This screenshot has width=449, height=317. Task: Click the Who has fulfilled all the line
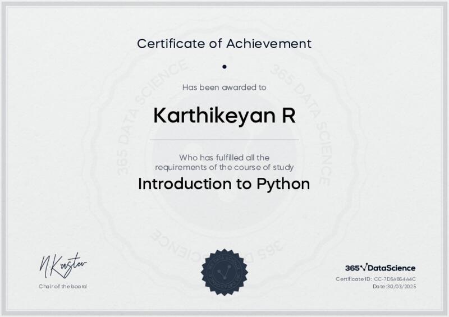tap(224, 158)
